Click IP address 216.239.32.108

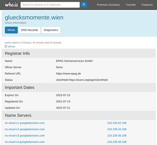coord(117,123)
